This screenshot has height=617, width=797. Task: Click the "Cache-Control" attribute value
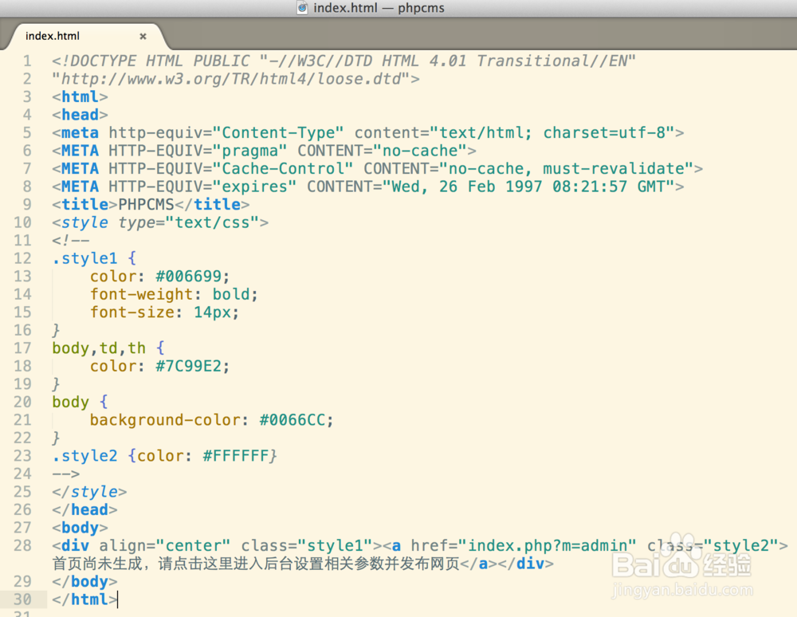[x=283, y=169]
